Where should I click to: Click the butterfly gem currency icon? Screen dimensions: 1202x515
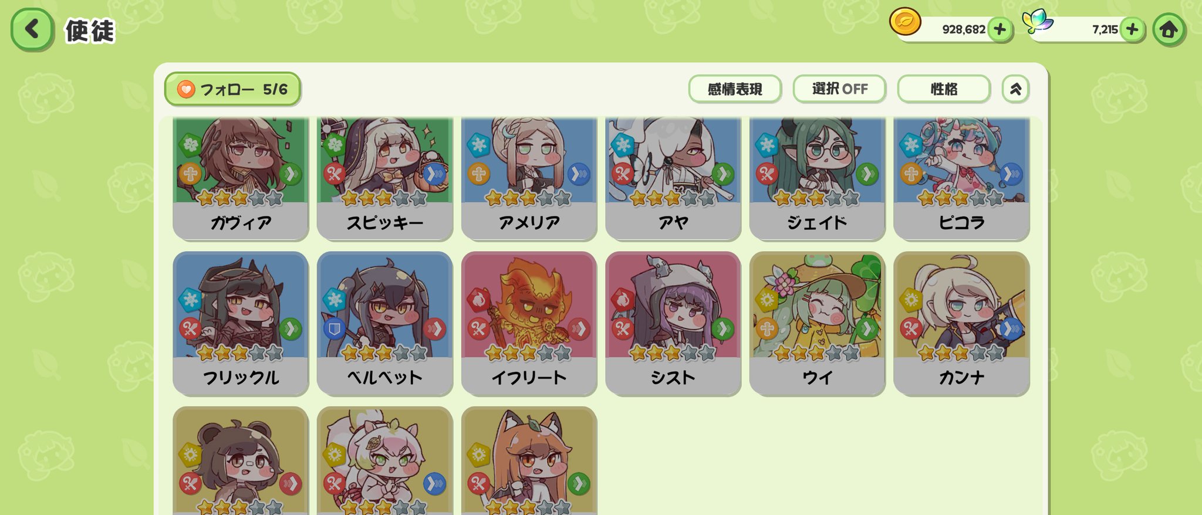click(x=1038, y=22)
